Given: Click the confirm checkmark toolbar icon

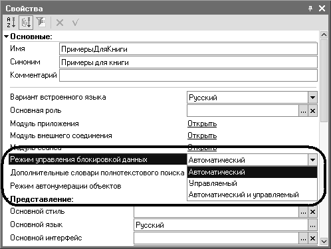Looking at the screenshot, I should click(75, 23).
